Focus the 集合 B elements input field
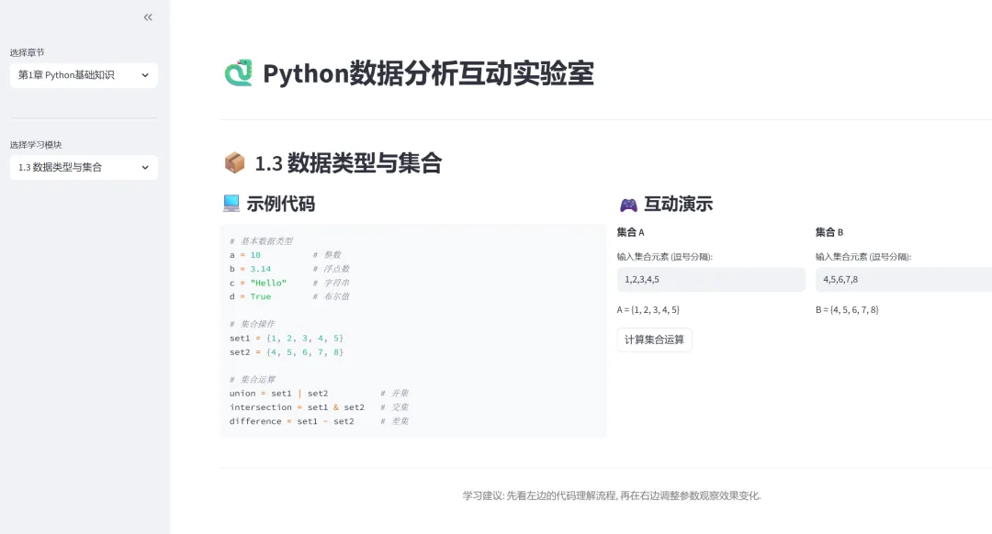The width and height of the screenshot is (992, 534). click(x=904, y=279)
